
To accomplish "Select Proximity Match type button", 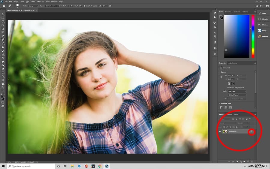I will click(76, 6).
